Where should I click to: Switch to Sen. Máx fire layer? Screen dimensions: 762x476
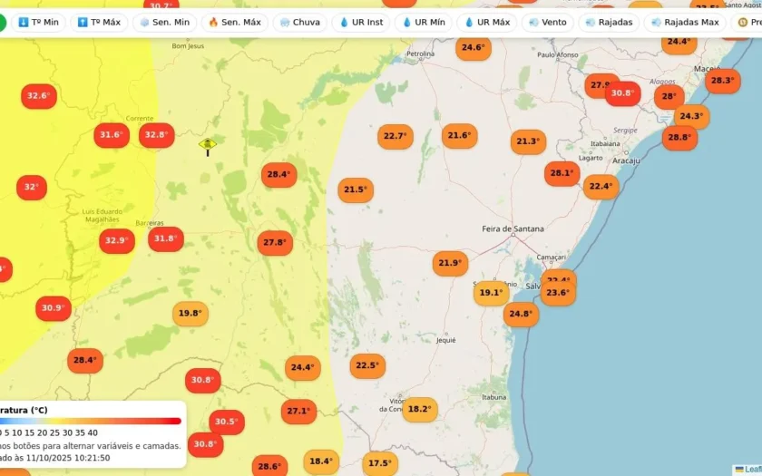pyautogui.click(x=235, y=23)
